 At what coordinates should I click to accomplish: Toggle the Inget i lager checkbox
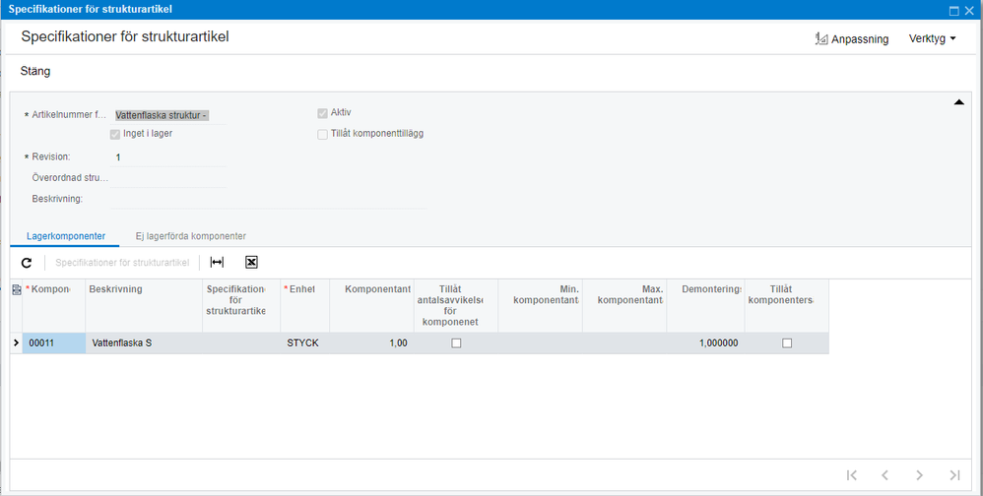pyautogui.click(x=114, y=134)
